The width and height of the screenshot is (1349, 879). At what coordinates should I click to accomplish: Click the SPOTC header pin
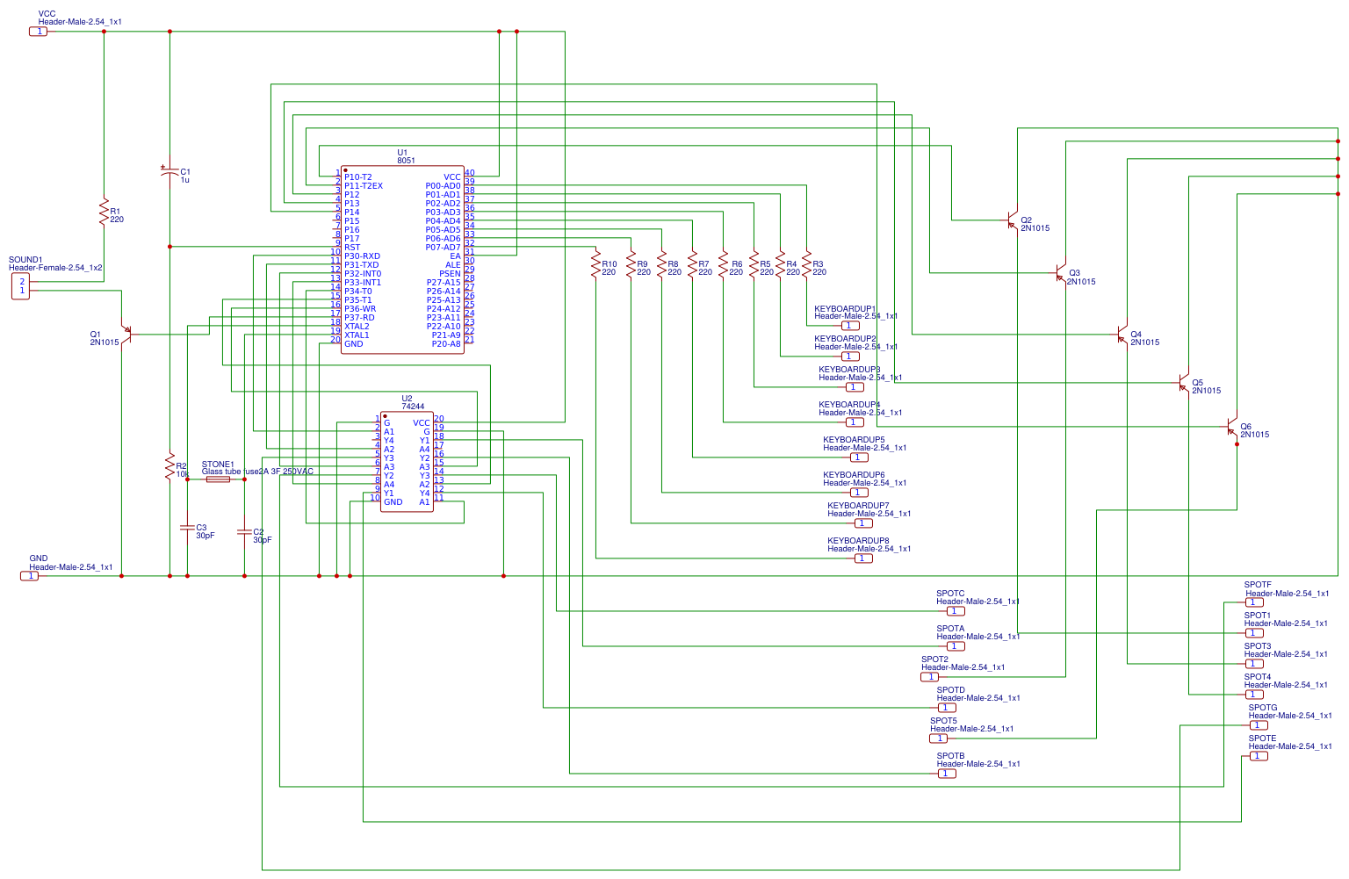956,611
